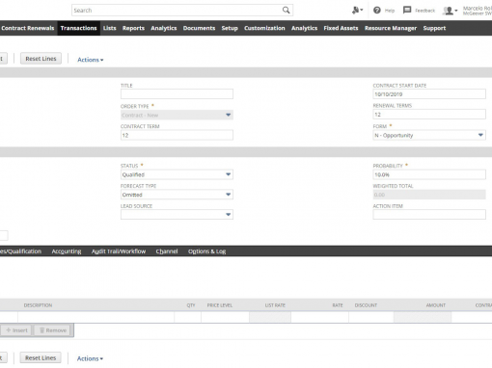Open the Forecast Type dropdown

click(177, 195)
